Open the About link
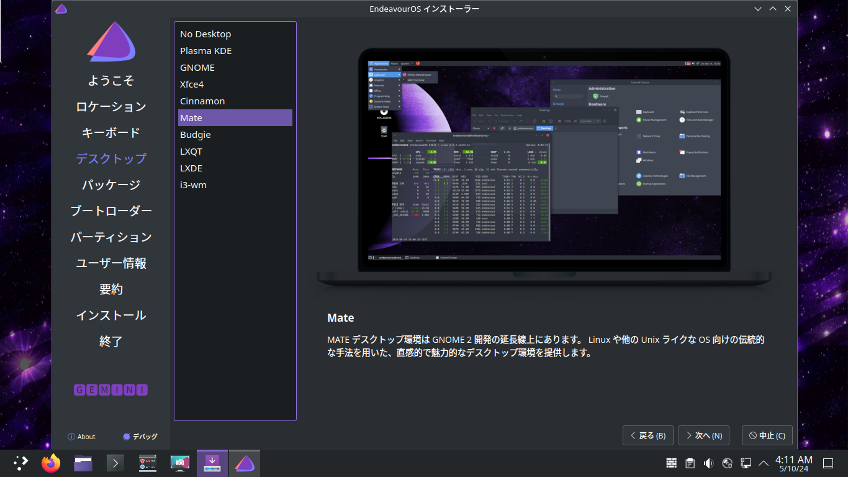The width and height of the screenshot is (848, 477). [x=81, y=437]
